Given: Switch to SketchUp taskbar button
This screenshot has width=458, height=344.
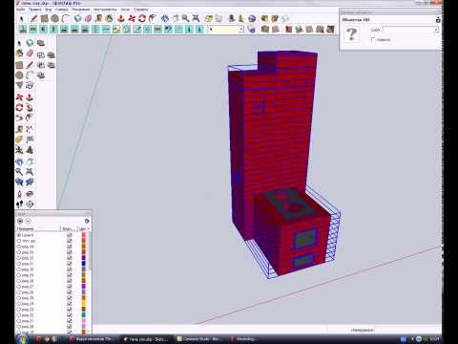Looking at the screenshot, I should (148, 339).
